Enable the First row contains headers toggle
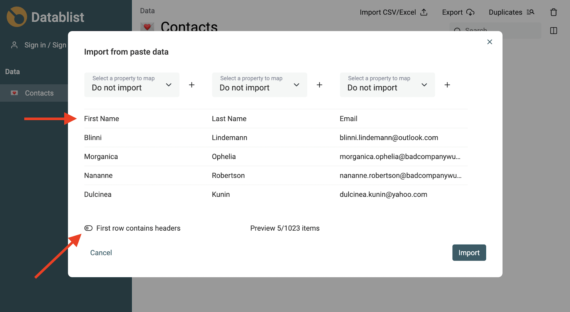The image size is (570, 312). 88,228
